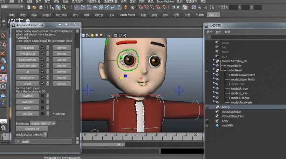Image resolution: width=286 pixels, height=159 pixels.
Task: Toggle the surfaces selection mask icon
Action: 95,7
